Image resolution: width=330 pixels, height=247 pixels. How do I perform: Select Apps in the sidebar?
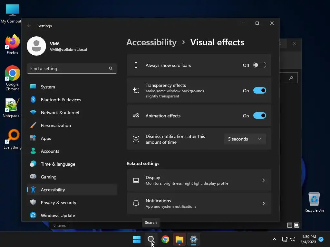pyautogui.click(x=72, y=138)
